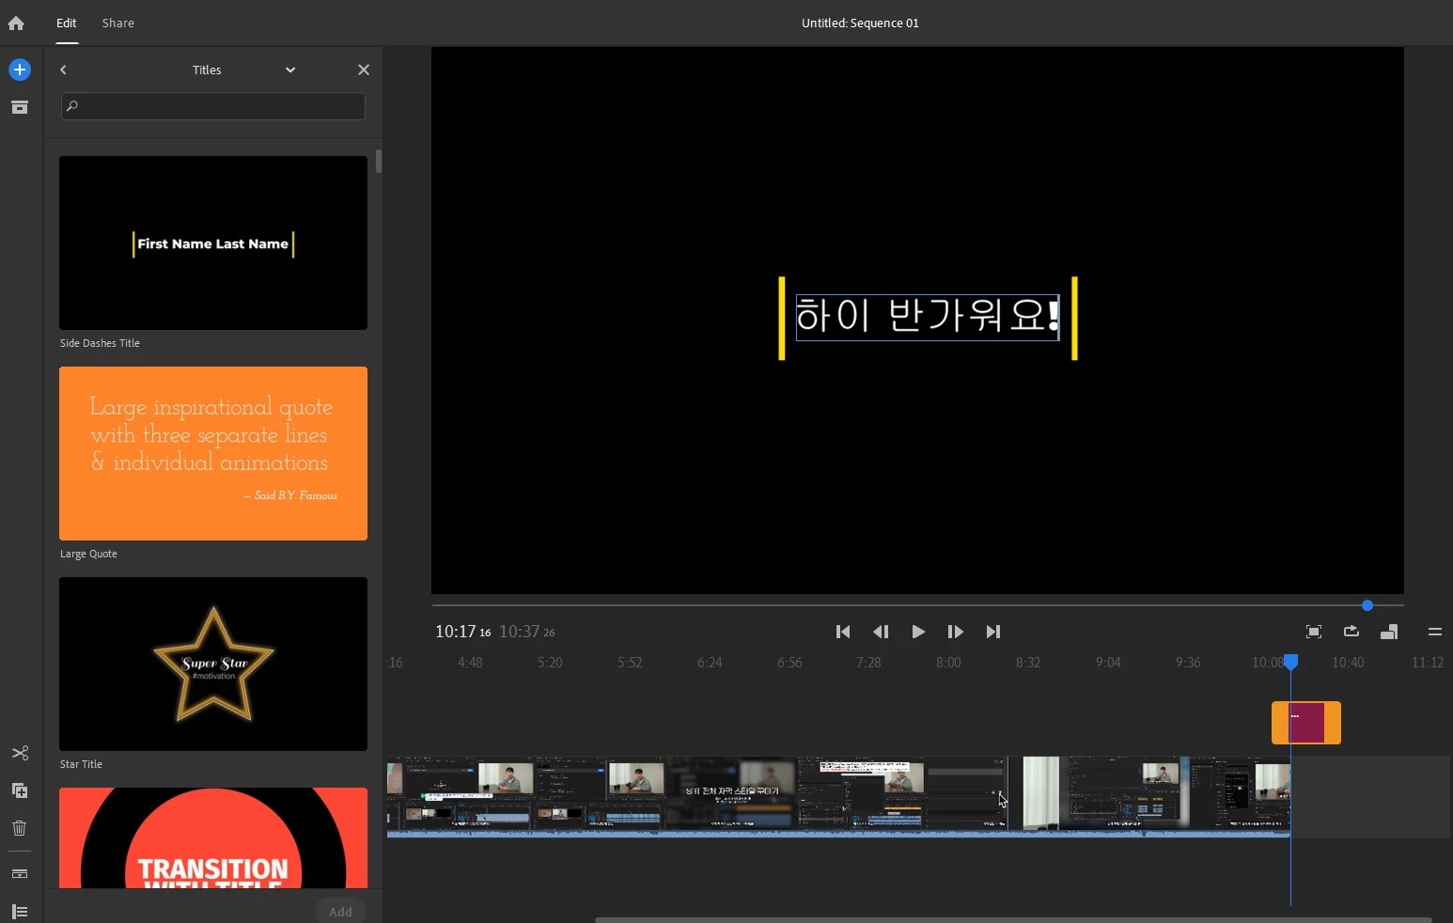Click the aspect ratio orientation icon

pos(1389,632)
